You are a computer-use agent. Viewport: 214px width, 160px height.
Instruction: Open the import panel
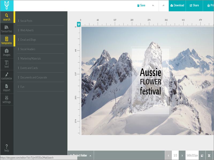[x=7, y=88]
